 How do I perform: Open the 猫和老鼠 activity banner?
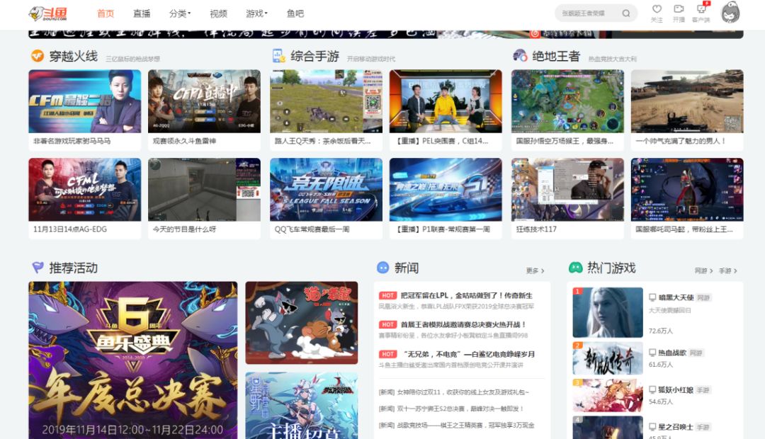pos(302,322)
